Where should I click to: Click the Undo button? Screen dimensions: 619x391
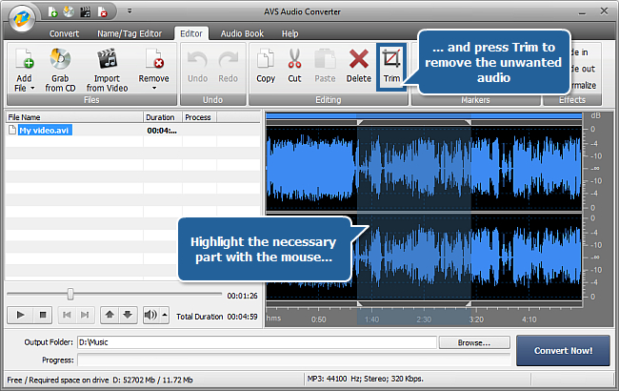(197, 67)
